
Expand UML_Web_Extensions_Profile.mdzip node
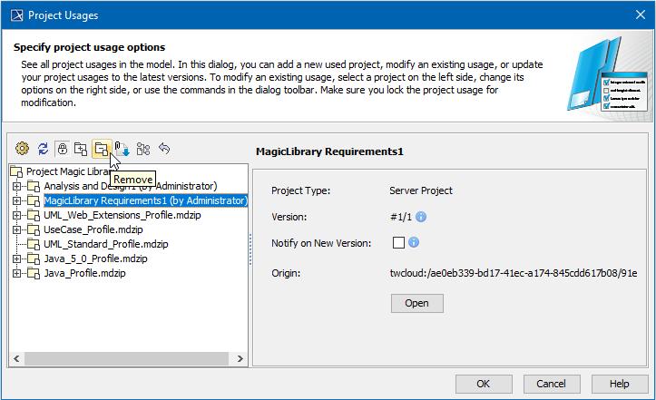point(16,215)
